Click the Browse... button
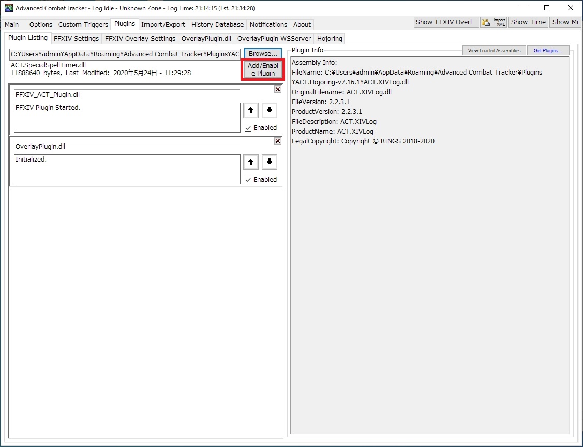The image size is (583, 447). (263, 53)
